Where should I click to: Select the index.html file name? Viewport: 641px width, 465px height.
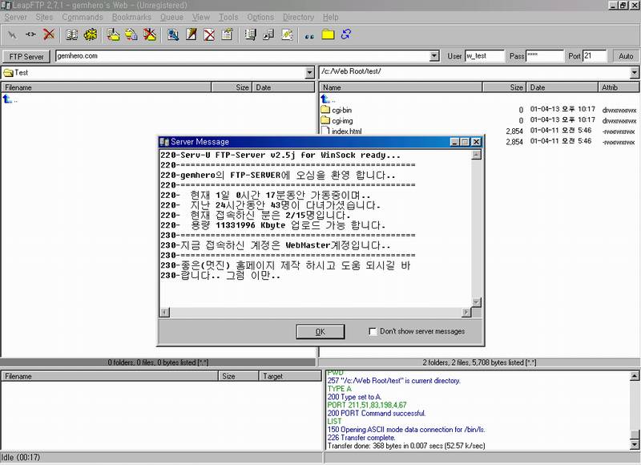pos(347,131)
